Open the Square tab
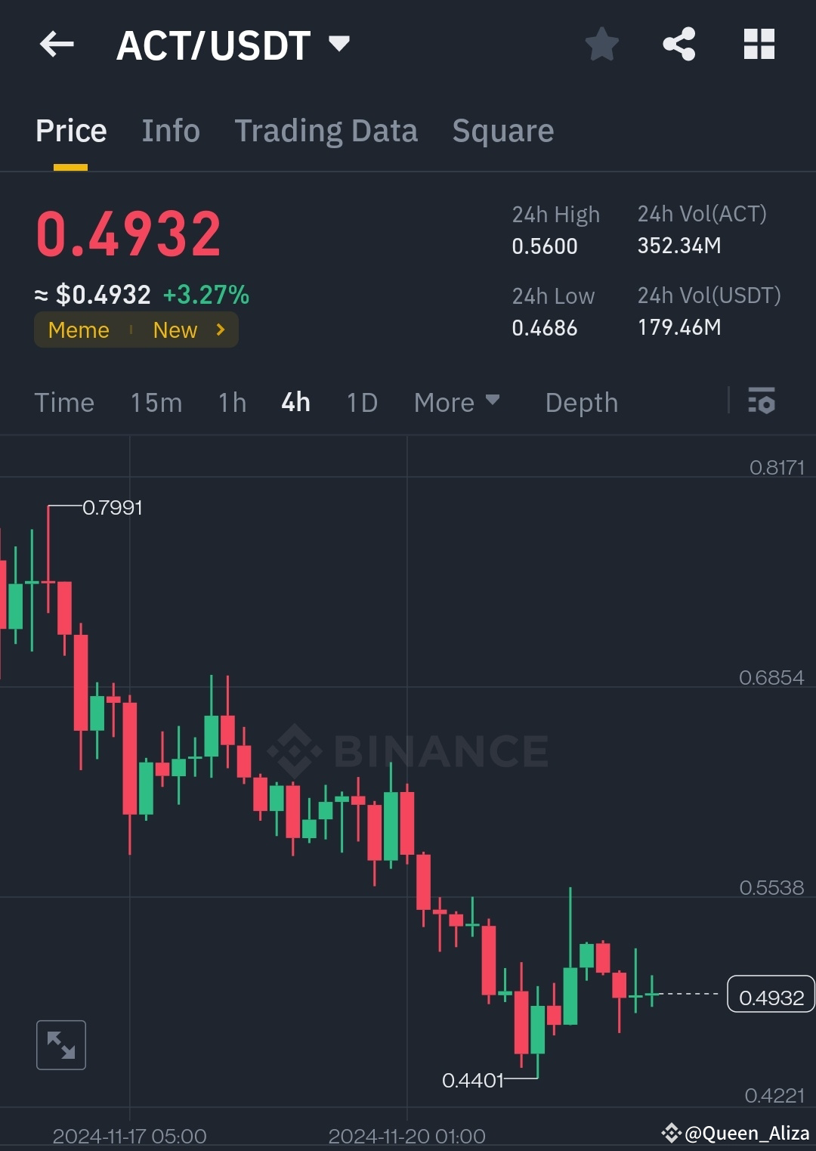The height and width of the screenshot is (1151, 816). tap(502, 130)
